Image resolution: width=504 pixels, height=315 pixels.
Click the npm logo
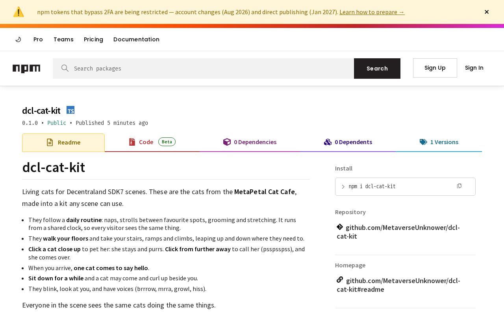pos(26,69)
